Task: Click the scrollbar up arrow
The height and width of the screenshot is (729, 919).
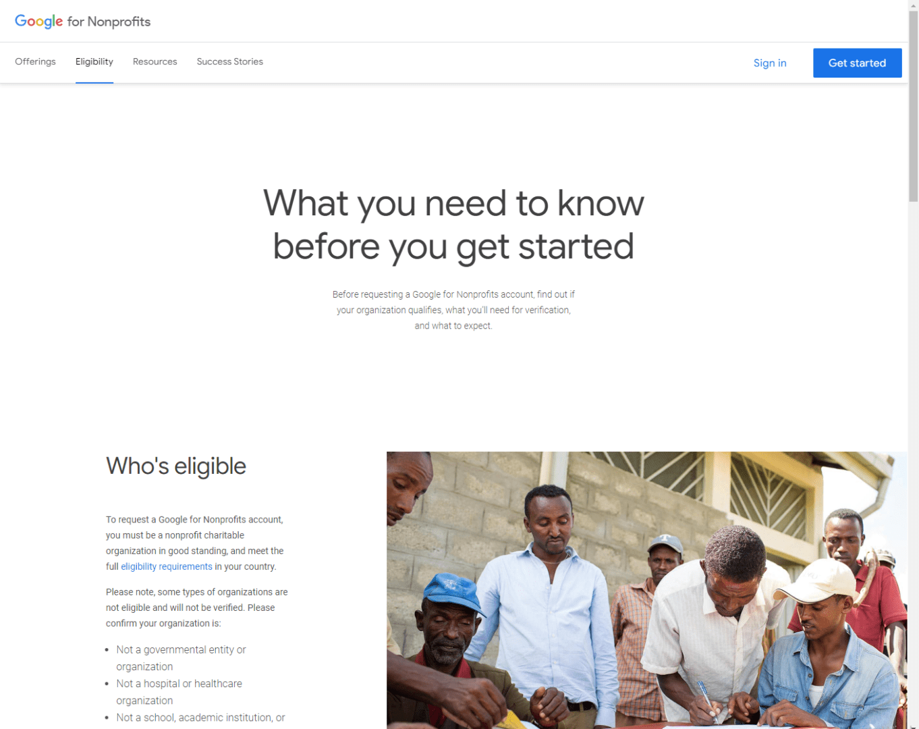Action: tap(914, 5)
